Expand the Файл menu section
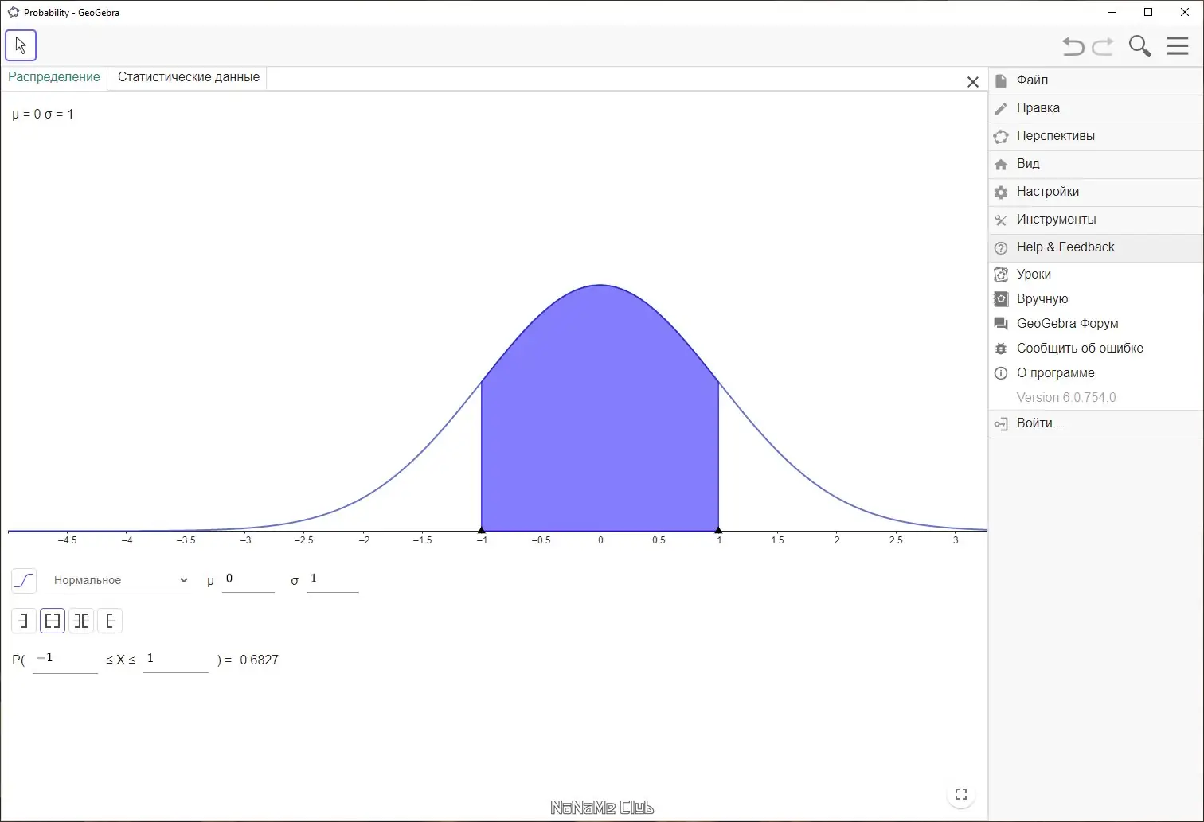This screenshot has height=822, width=1204. (1096, 80)
